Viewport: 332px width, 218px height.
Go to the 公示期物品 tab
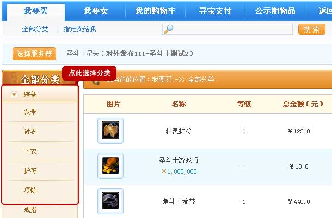click(275, 11)
